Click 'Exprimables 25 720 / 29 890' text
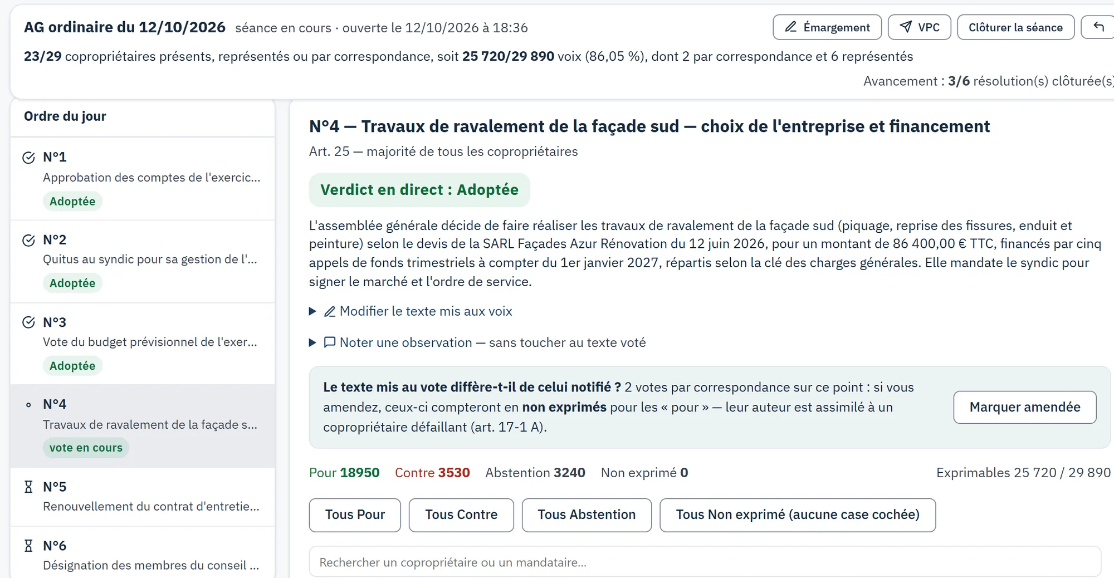The image size is (1114, 578). [x=1023, y=473]
